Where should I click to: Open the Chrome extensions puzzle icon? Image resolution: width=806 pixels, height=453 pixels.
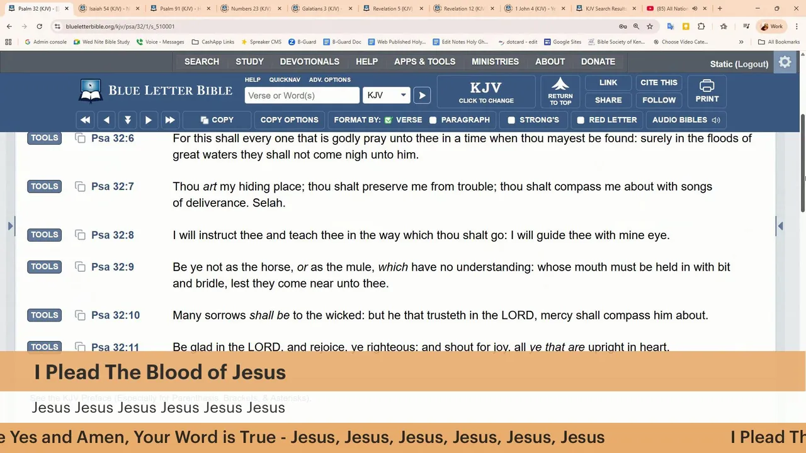coord(701,26)
